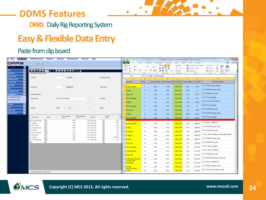Click the Excel formula bar showing Tubing Hanger

coord(194,76)
